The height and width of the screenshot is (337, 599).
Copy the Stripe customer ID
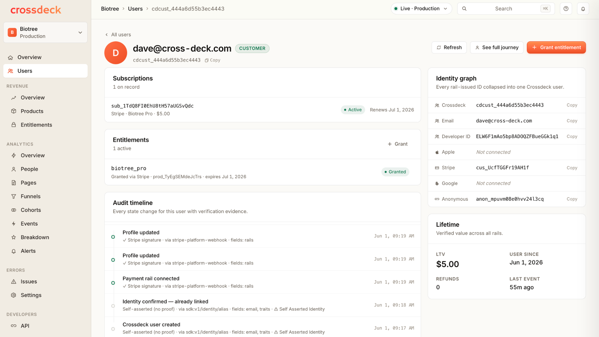coord(572,168)
